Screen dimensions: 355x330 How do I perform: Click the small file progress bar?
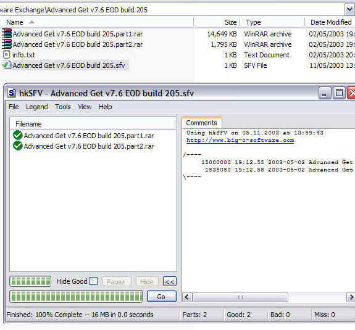(x=30, y=282)
